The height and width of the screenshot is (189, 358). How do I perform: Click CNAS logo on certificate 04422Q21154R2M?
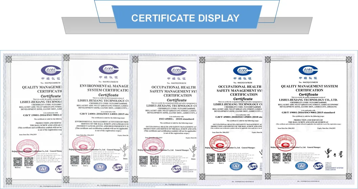318,166
